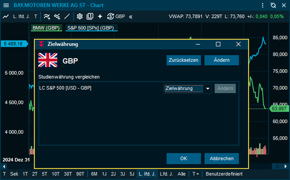Click the top Ändern button beside Zurücksetzen
The image size is (290, 180).
point(222,60)
